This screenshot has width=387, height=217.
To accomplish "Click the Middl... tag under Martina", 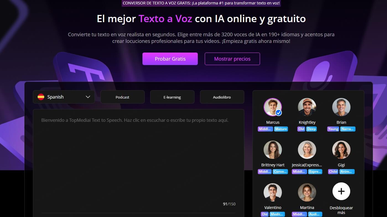I will click(x=299, y=214).
